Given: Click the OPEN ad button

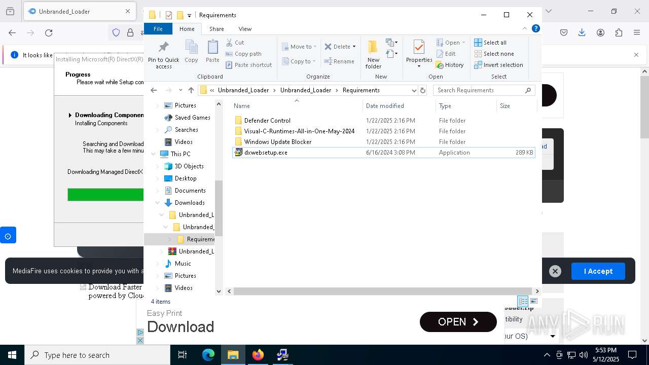Looking at the screenshot, I should point(458,322).
